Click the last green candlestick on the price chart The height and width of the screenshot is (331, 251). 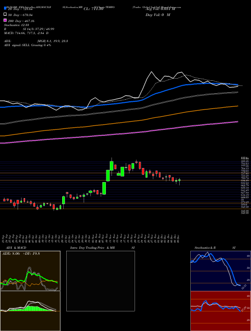(x=179, y=180)
